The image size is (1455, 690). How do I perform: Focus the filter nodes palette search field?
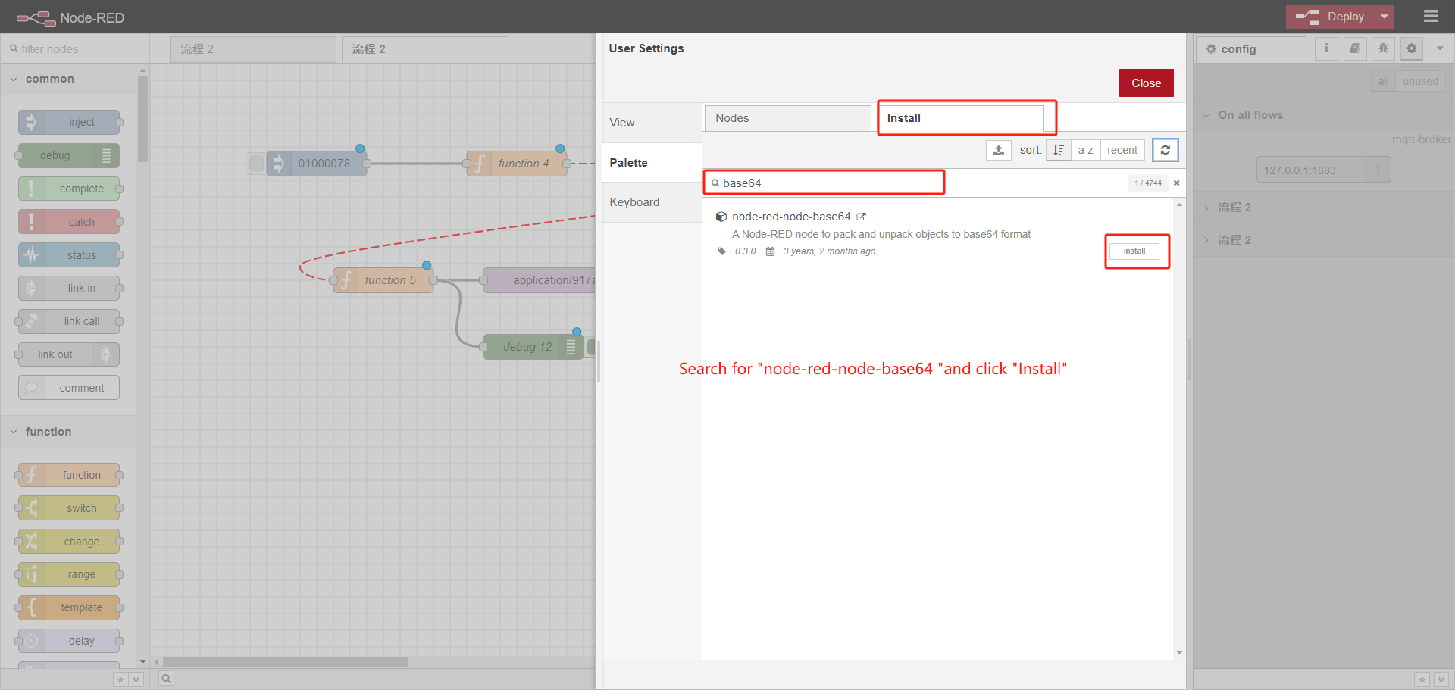click(75, 48)
